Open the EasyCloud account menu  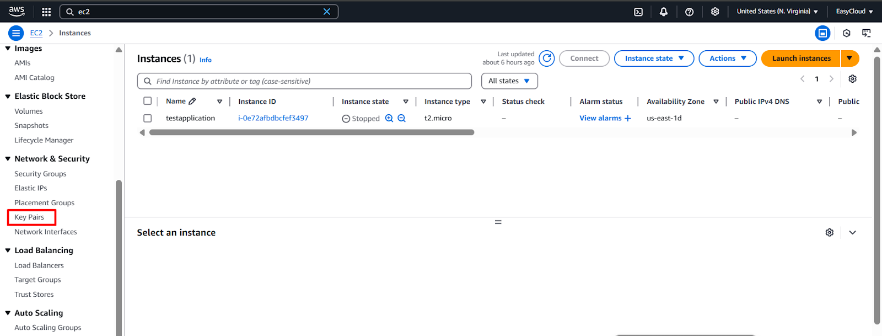pos(854,11)
